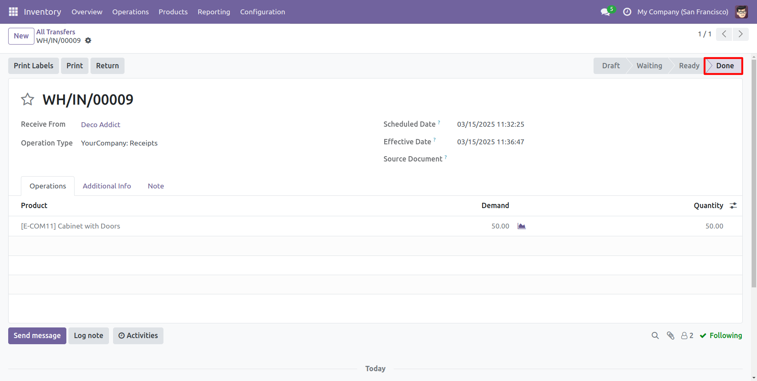Switch to the Additional Info tab
757x381 pixels.
coord(107,186)
